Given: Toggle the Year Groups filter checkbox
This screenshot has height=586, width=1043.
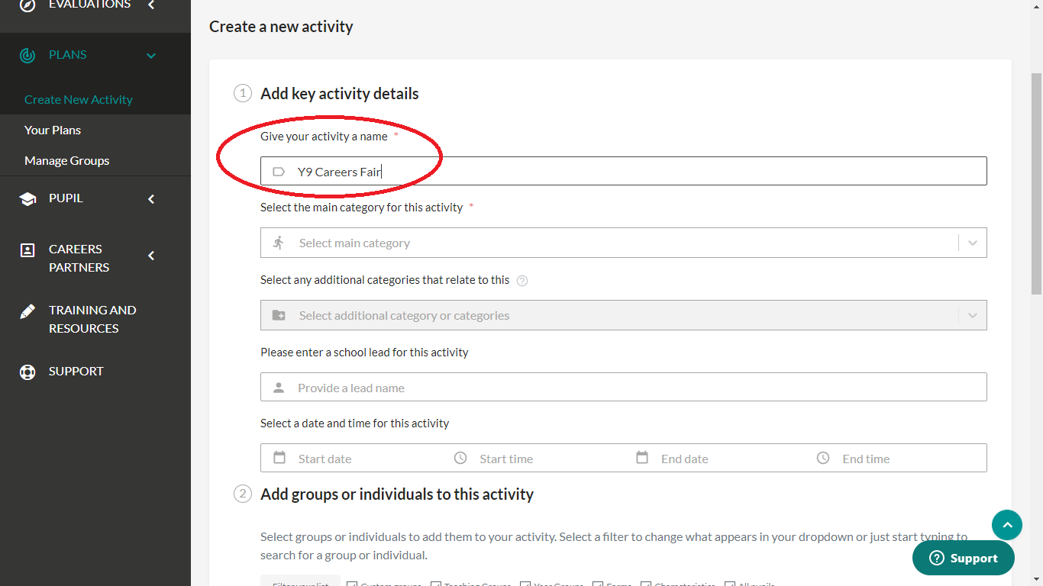Looking at the screenshot, I should pos(525,584).
